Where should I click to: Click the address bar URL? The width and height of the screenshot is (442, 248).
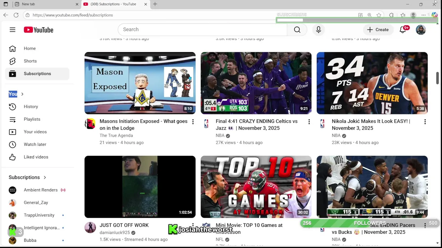click(73, 15)
